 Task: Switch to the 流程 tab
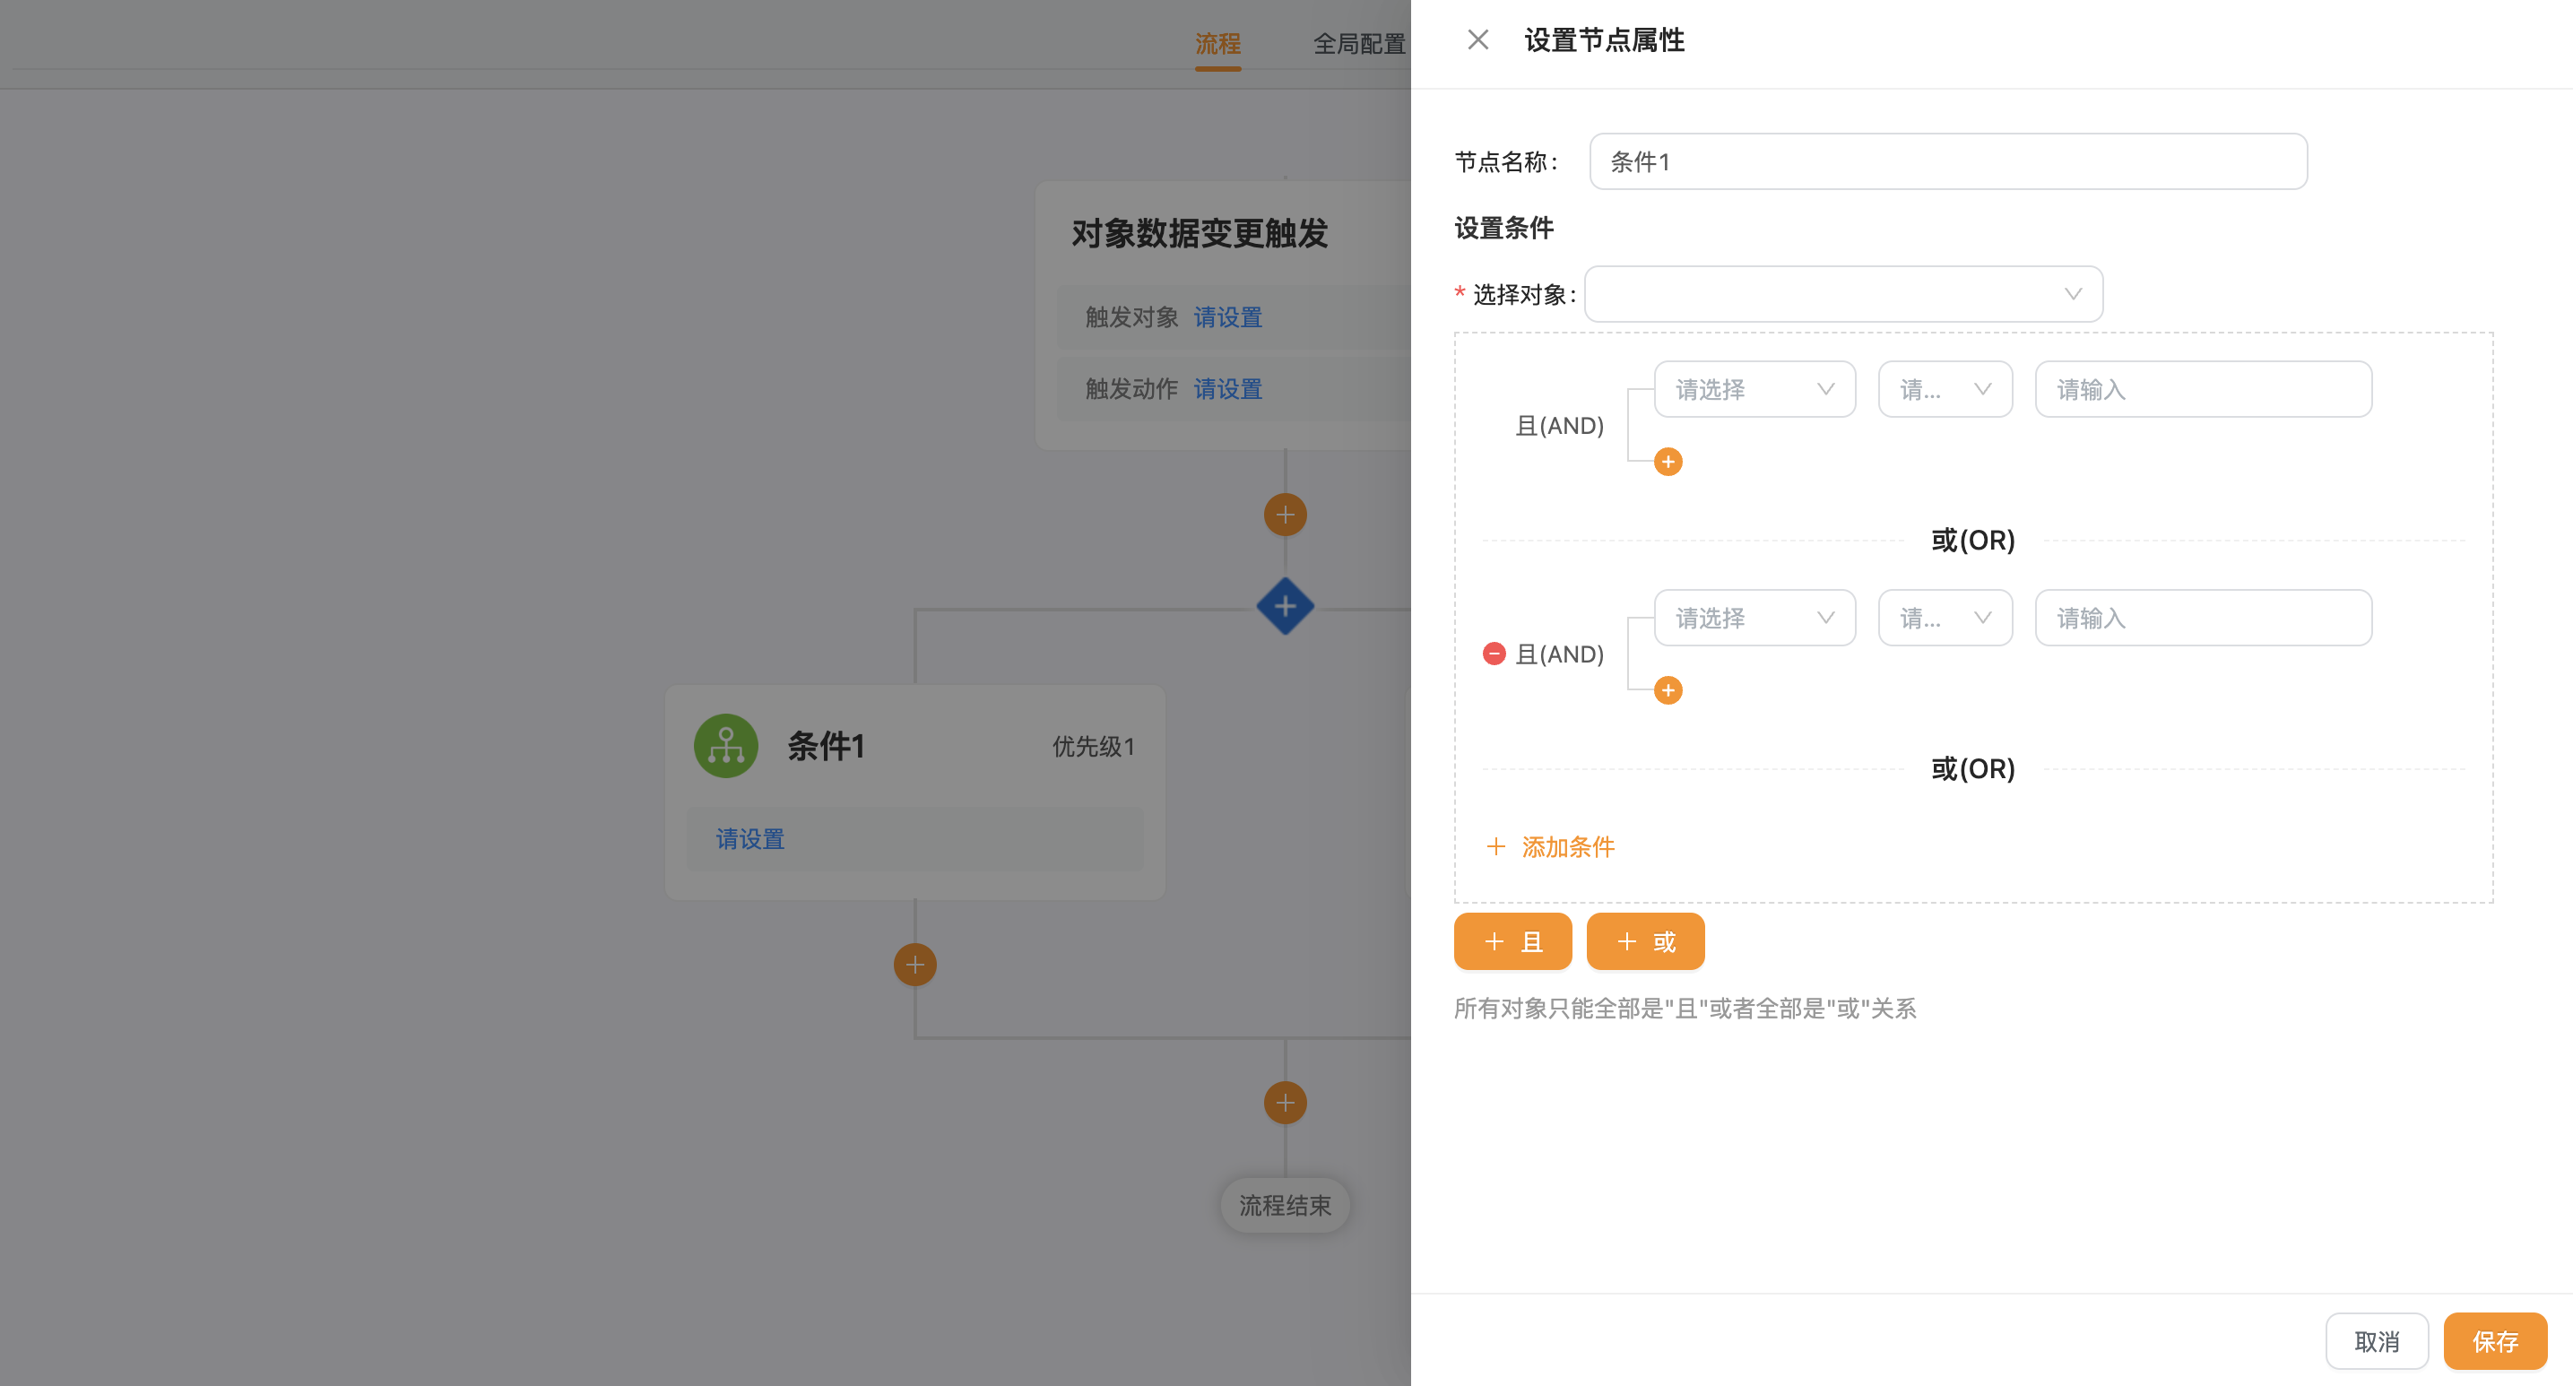[x=1217, y=44]
